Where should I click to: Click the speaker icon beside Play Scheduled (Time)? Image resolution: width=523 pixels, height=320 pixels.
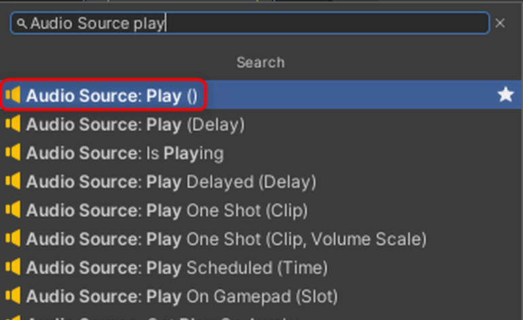click(13, 267)
